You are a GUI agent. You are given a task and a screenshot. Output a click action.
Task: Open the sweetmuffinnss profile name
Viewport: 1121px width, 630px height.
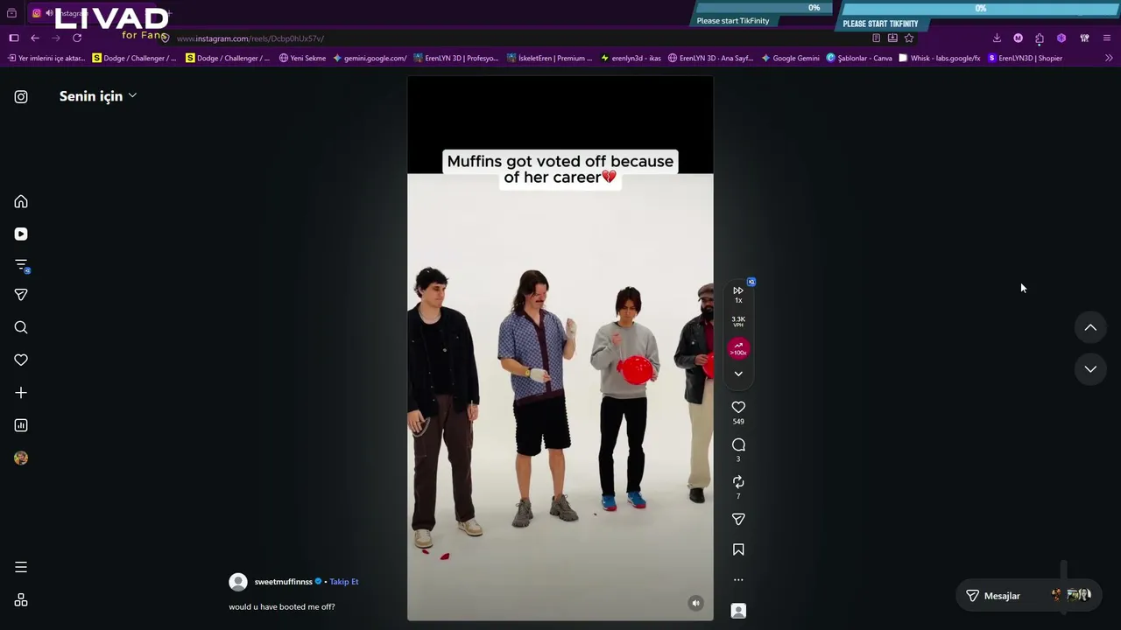click(x=283, y=582)
